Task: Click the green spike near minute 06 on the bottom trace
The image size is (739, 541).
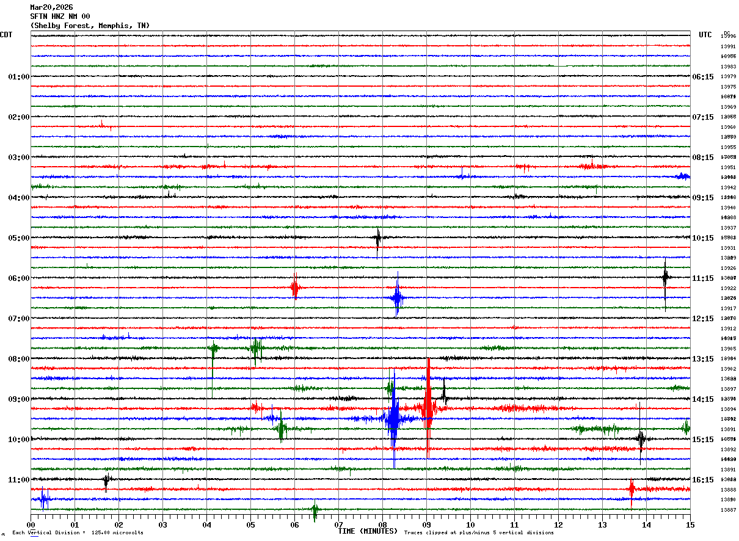Action: click(315, 510)
